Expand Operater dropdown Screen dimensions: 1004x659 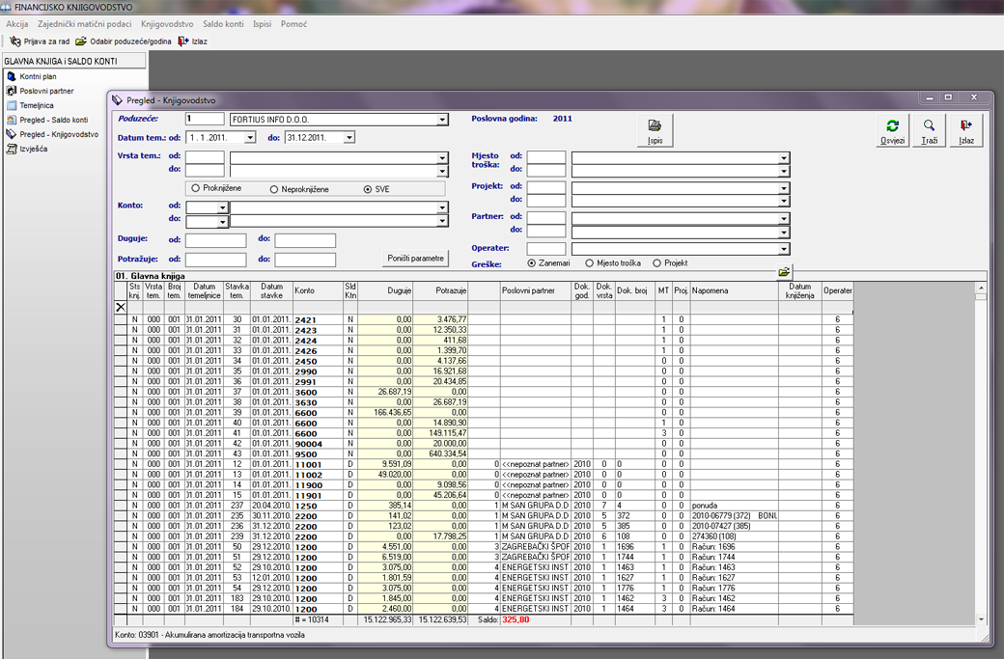click(x=784, y=249)
